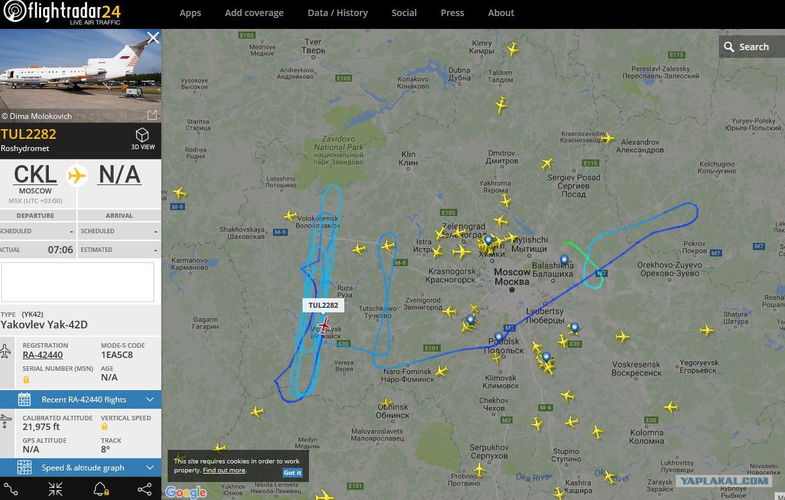Select yellow aircraft east of Dubna

click(502, 104)
